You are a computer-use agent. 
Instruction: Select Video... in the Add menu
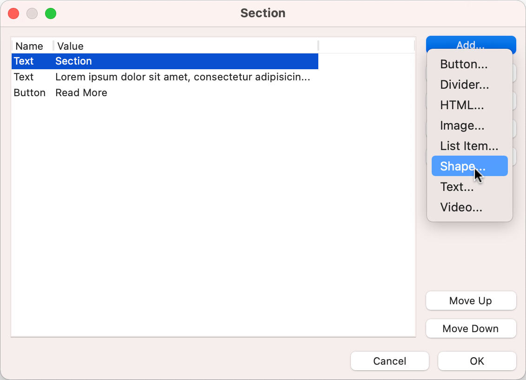point(461,207)
